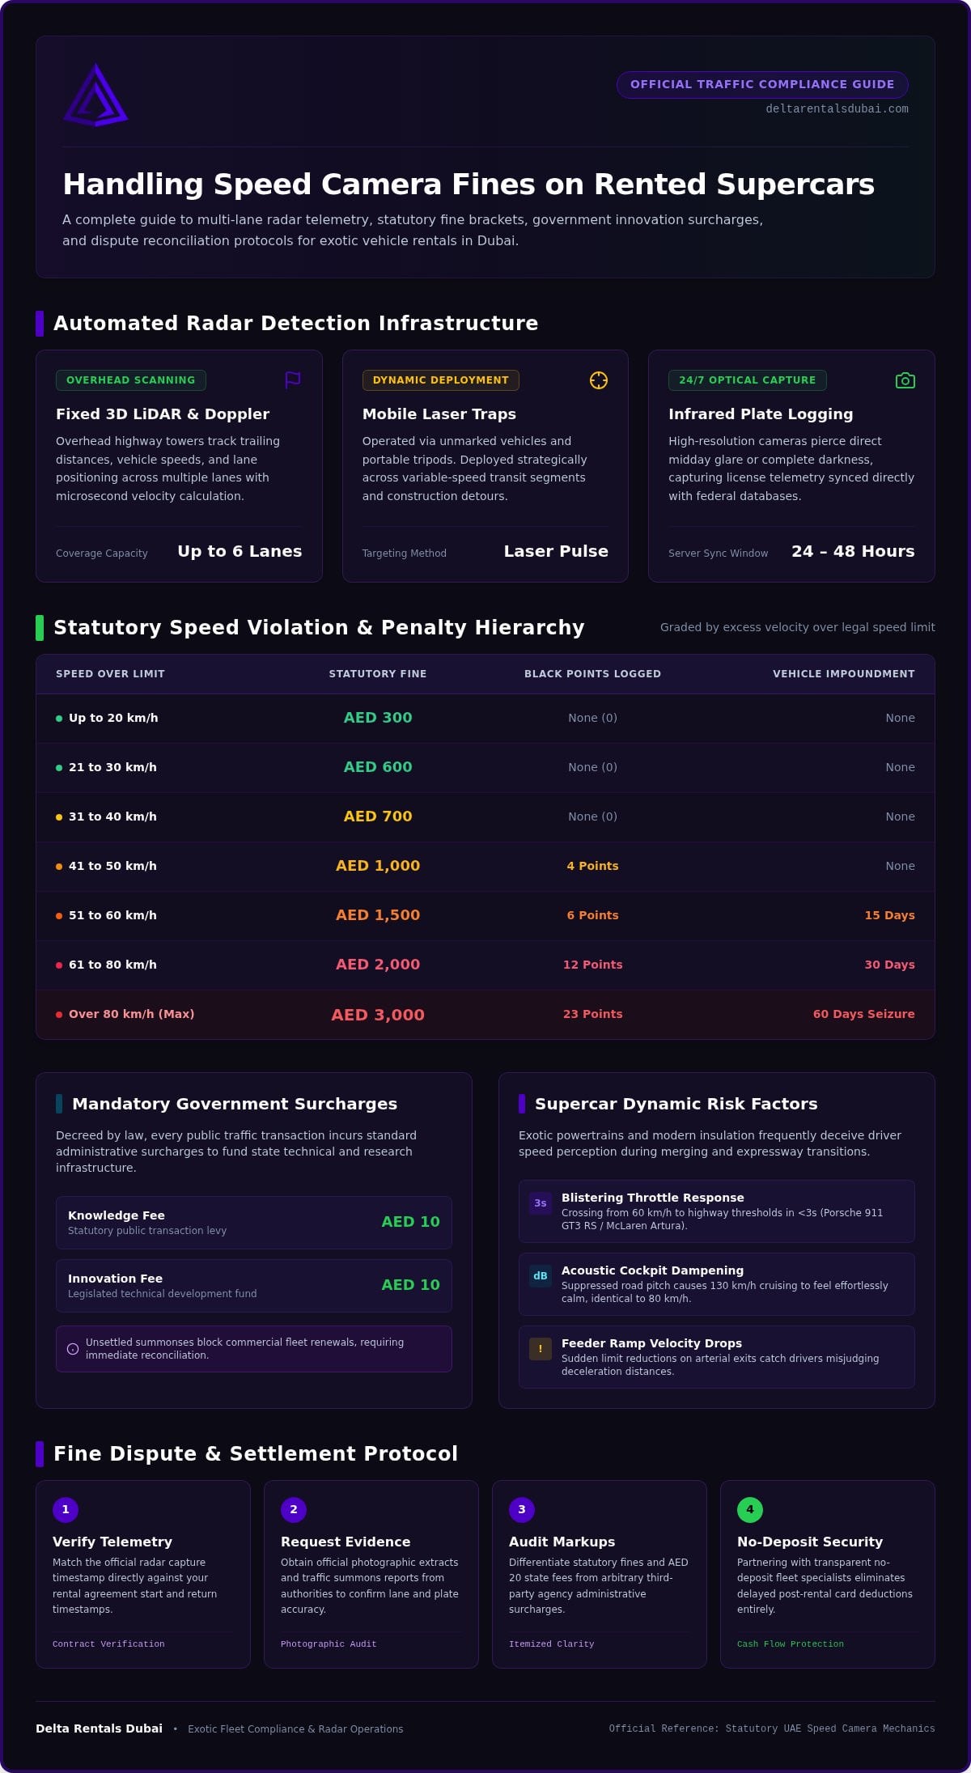This screenshot has width=971, height=1773.
Task: Click the exclamation Feeder Ramp icon
Action: 541,1349
